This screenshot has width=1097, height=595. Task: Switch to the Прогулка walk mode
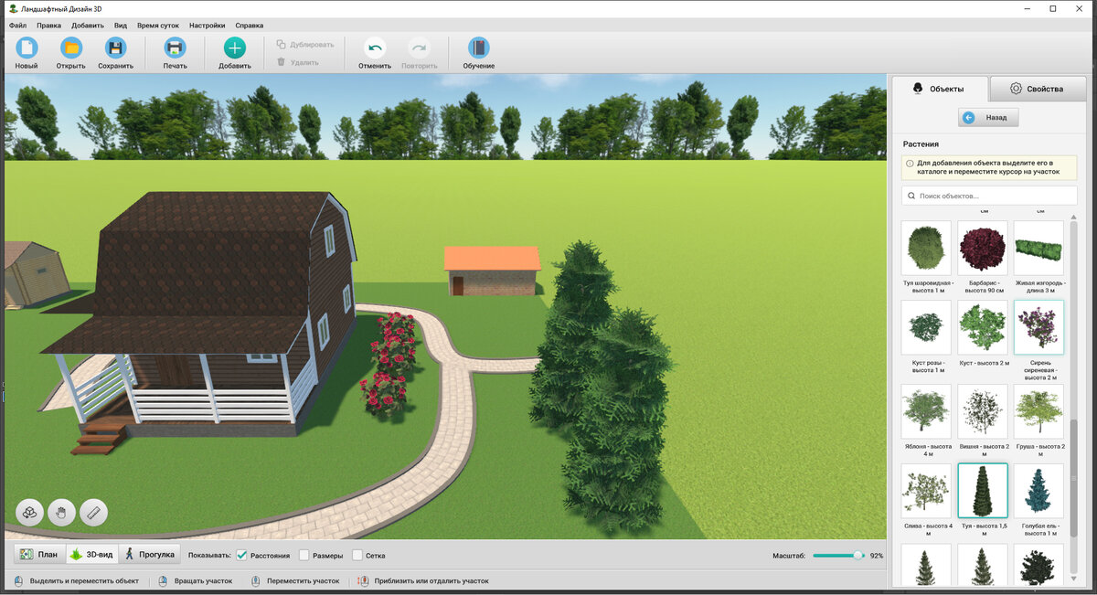coord(149,555)
